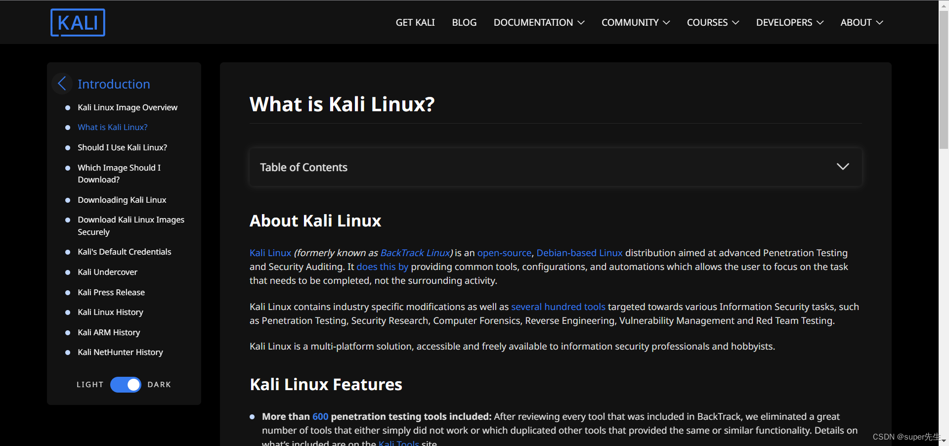Image resolution: width=949 pixels, height=446 pixels.
Task: Open the Introduction section heading
Action: 114,84
